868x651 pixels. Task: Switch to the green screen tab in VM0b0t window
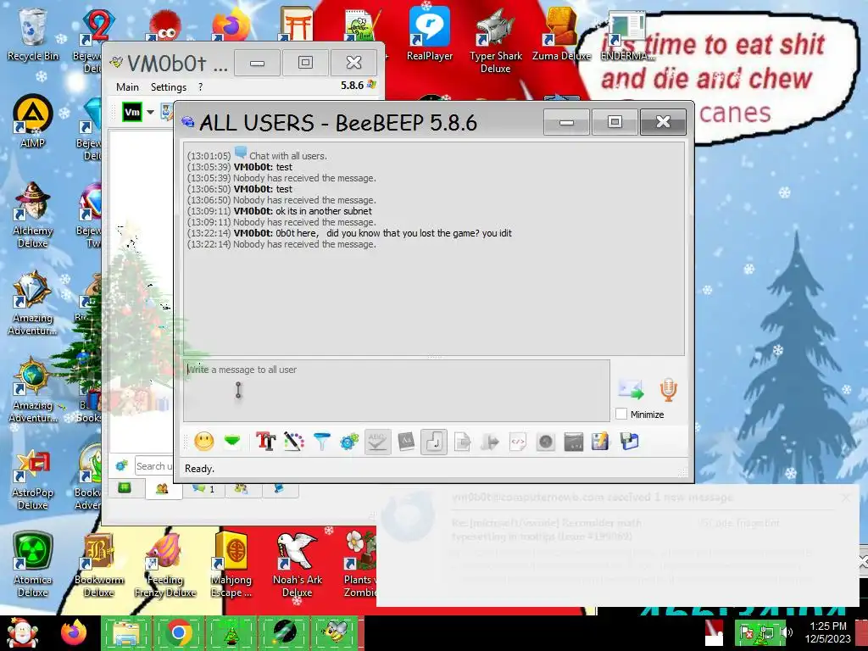point(125,487)
